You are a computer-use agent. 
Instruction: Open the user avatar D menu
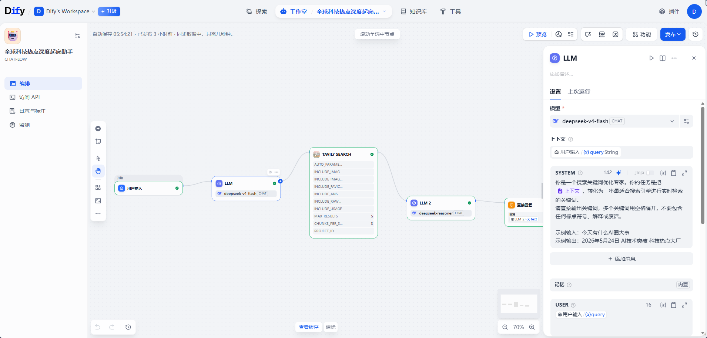pyautogui.click(x=694, y=11)
